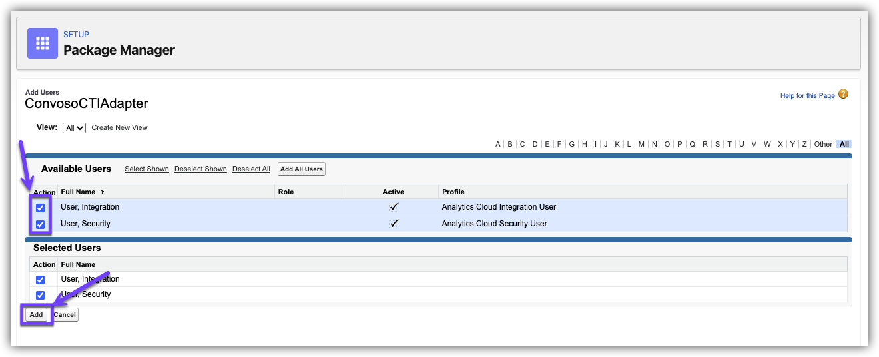This screenshot has height=357, width=879.
Task: Click the Deselect Shown link
Action: 200,169
